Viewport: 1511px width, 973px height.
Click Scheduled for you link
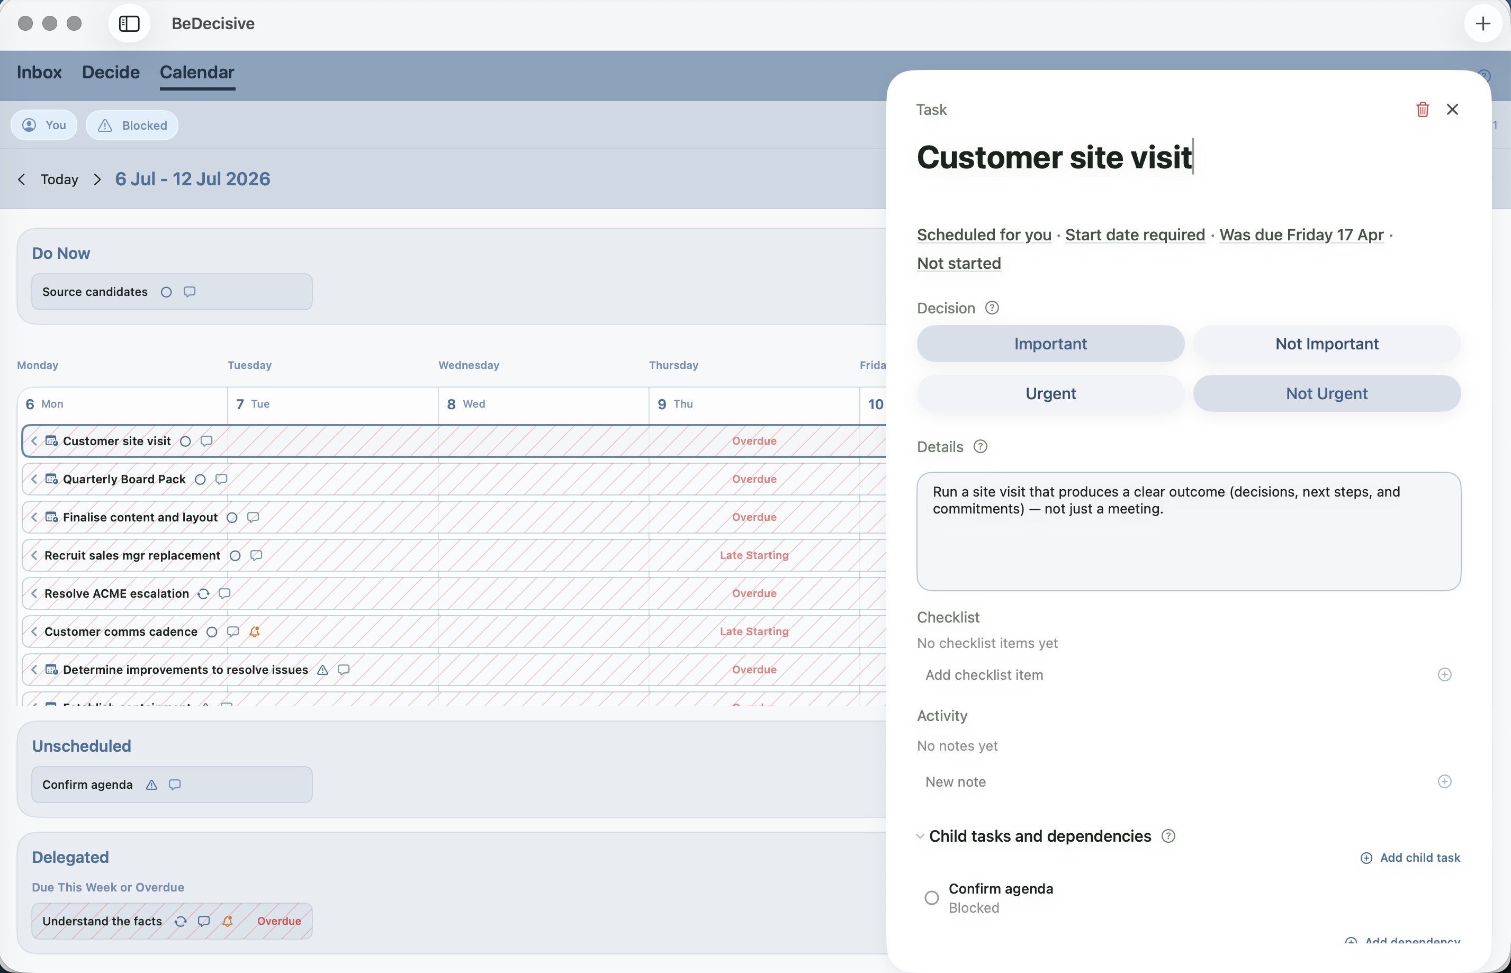click(984, 235)
